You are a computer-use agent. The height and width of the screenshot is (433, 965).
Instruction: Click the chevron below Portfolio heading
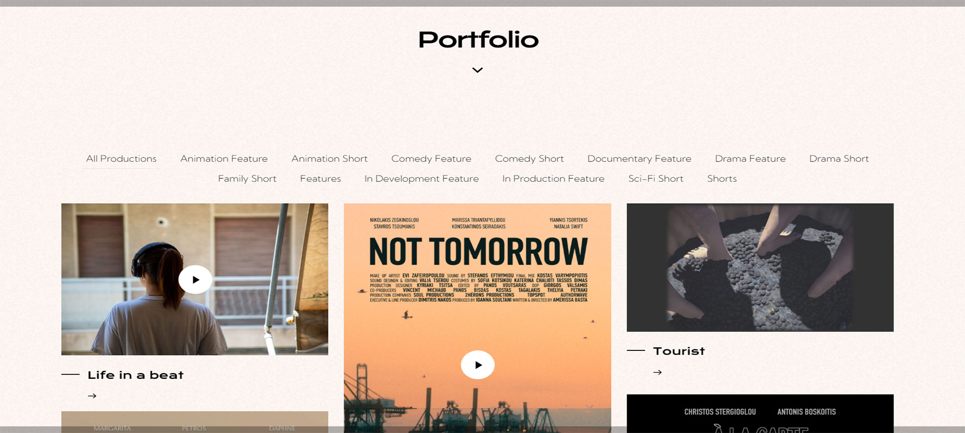click(x=477, y=70)
